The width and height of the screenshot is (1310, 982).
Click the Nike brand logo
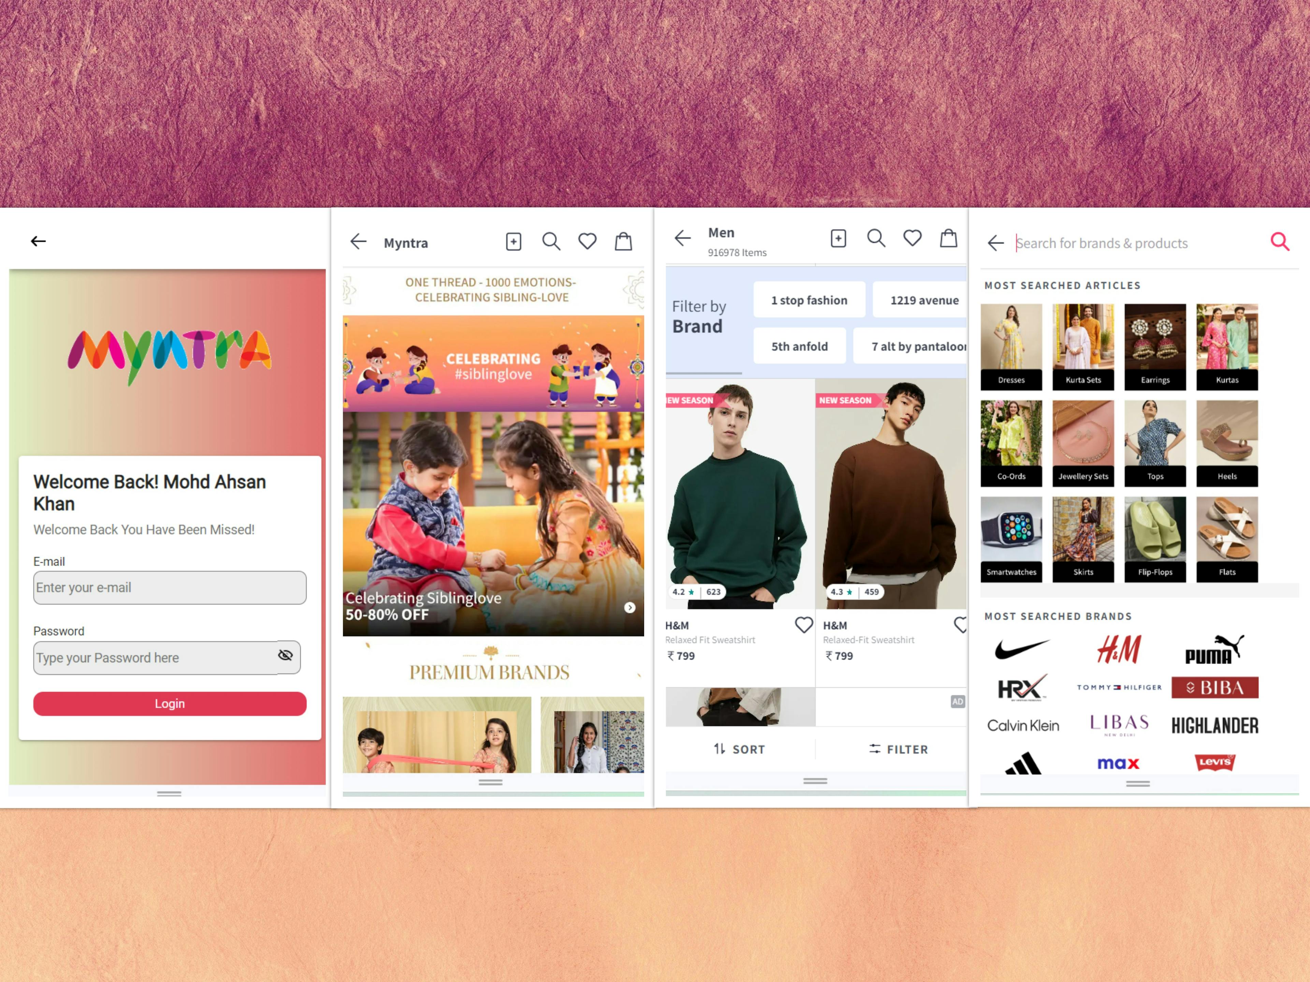[x=1022, y=649]
